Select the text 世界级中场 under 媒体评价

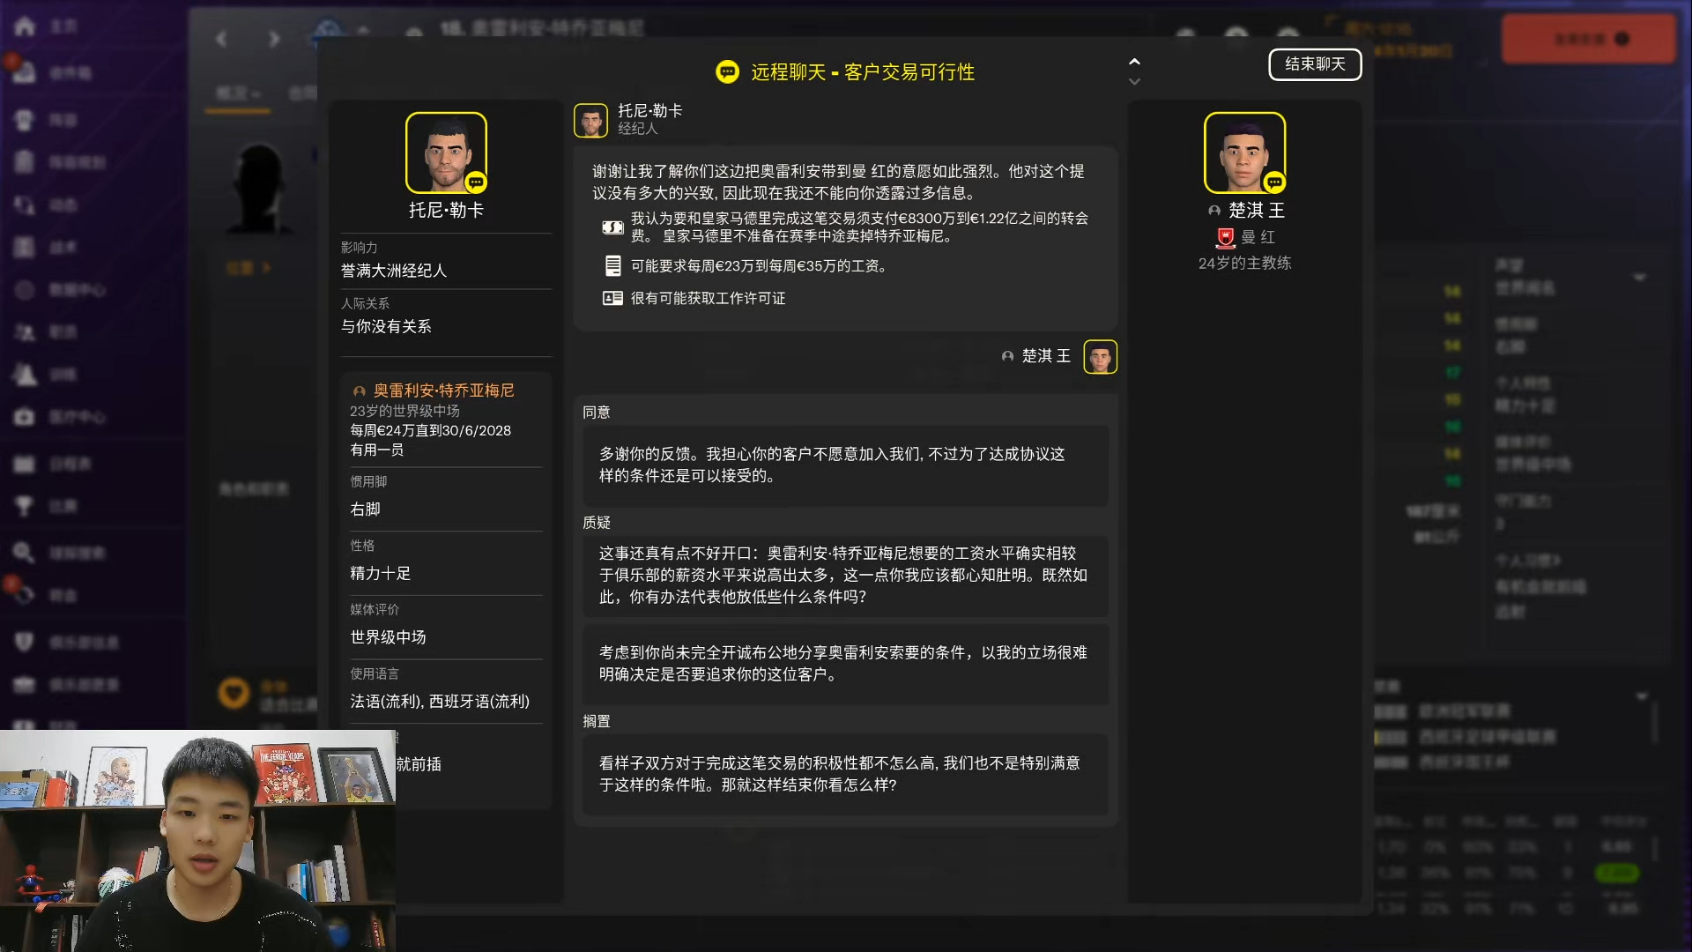tap(388, 637)
